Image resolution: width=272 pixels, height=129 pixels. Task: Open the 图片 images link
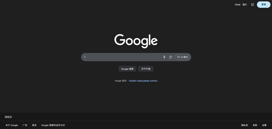[245, 5]
